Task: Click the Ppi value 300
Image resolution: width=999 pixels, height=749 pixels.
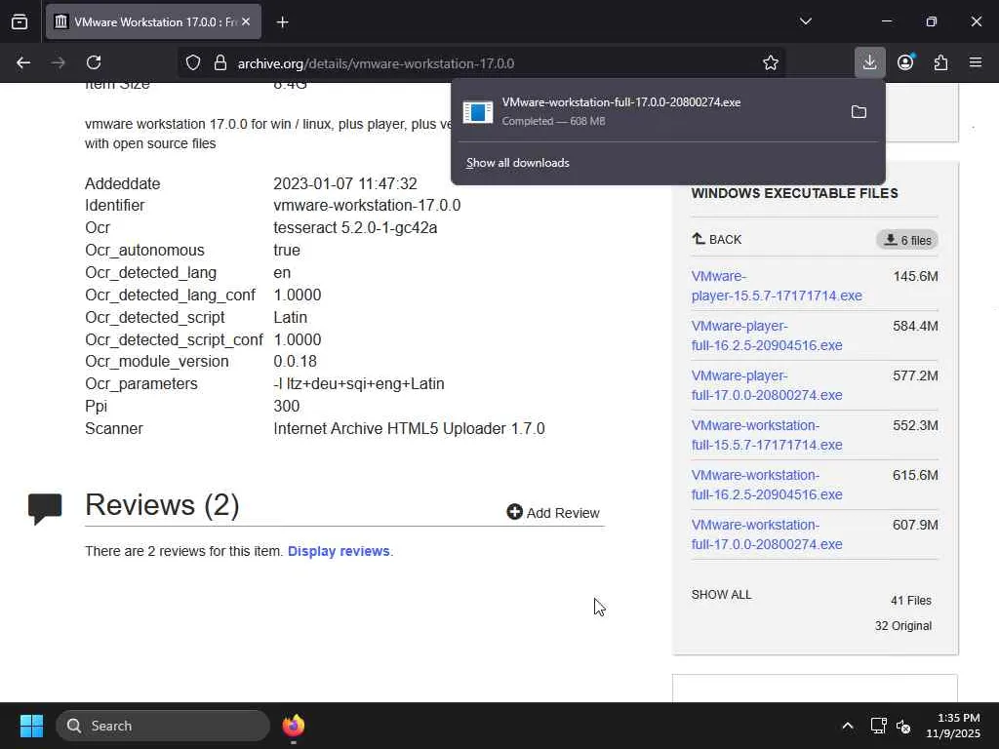Action: point(286,407)
